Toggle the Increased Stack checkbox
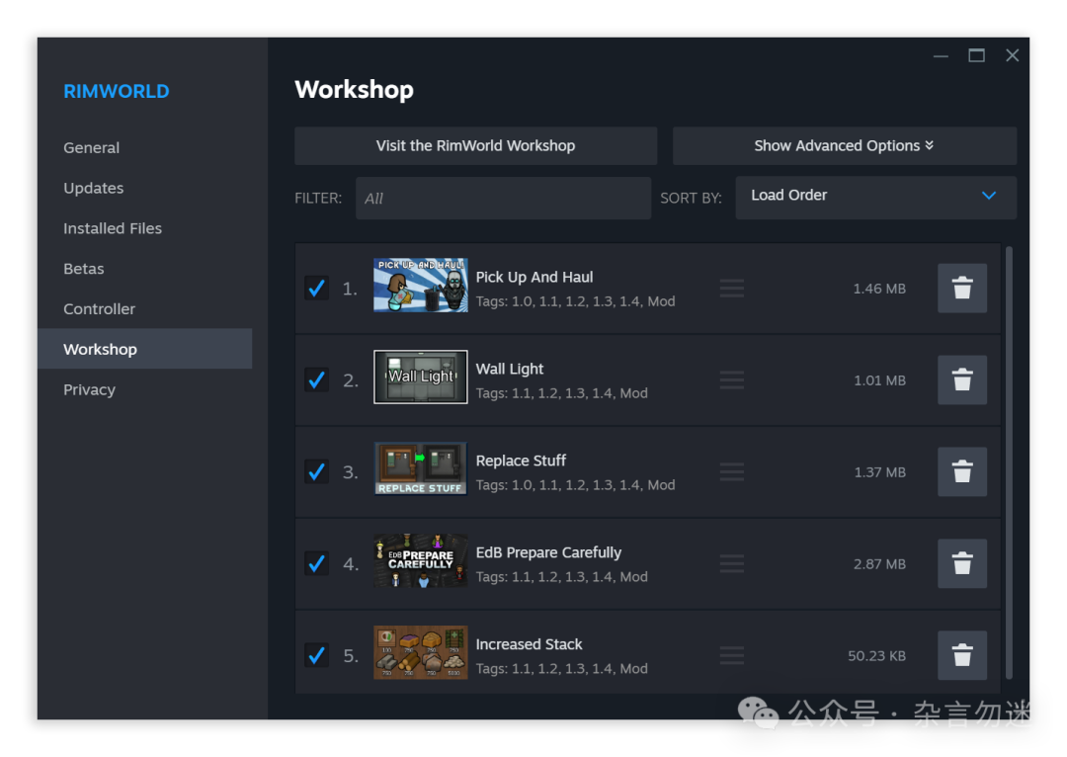 click(316, 655)
